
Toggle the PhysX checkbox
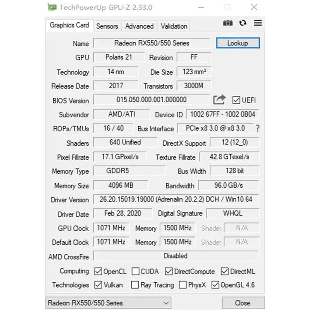(183, 285)
